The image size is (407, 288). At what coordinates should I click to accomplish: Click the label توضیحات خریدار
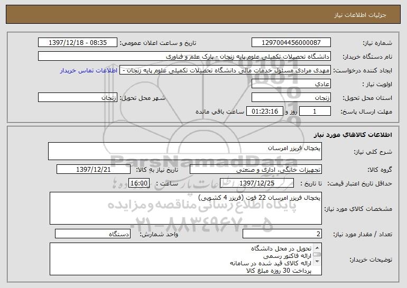[x=371, y=259]
